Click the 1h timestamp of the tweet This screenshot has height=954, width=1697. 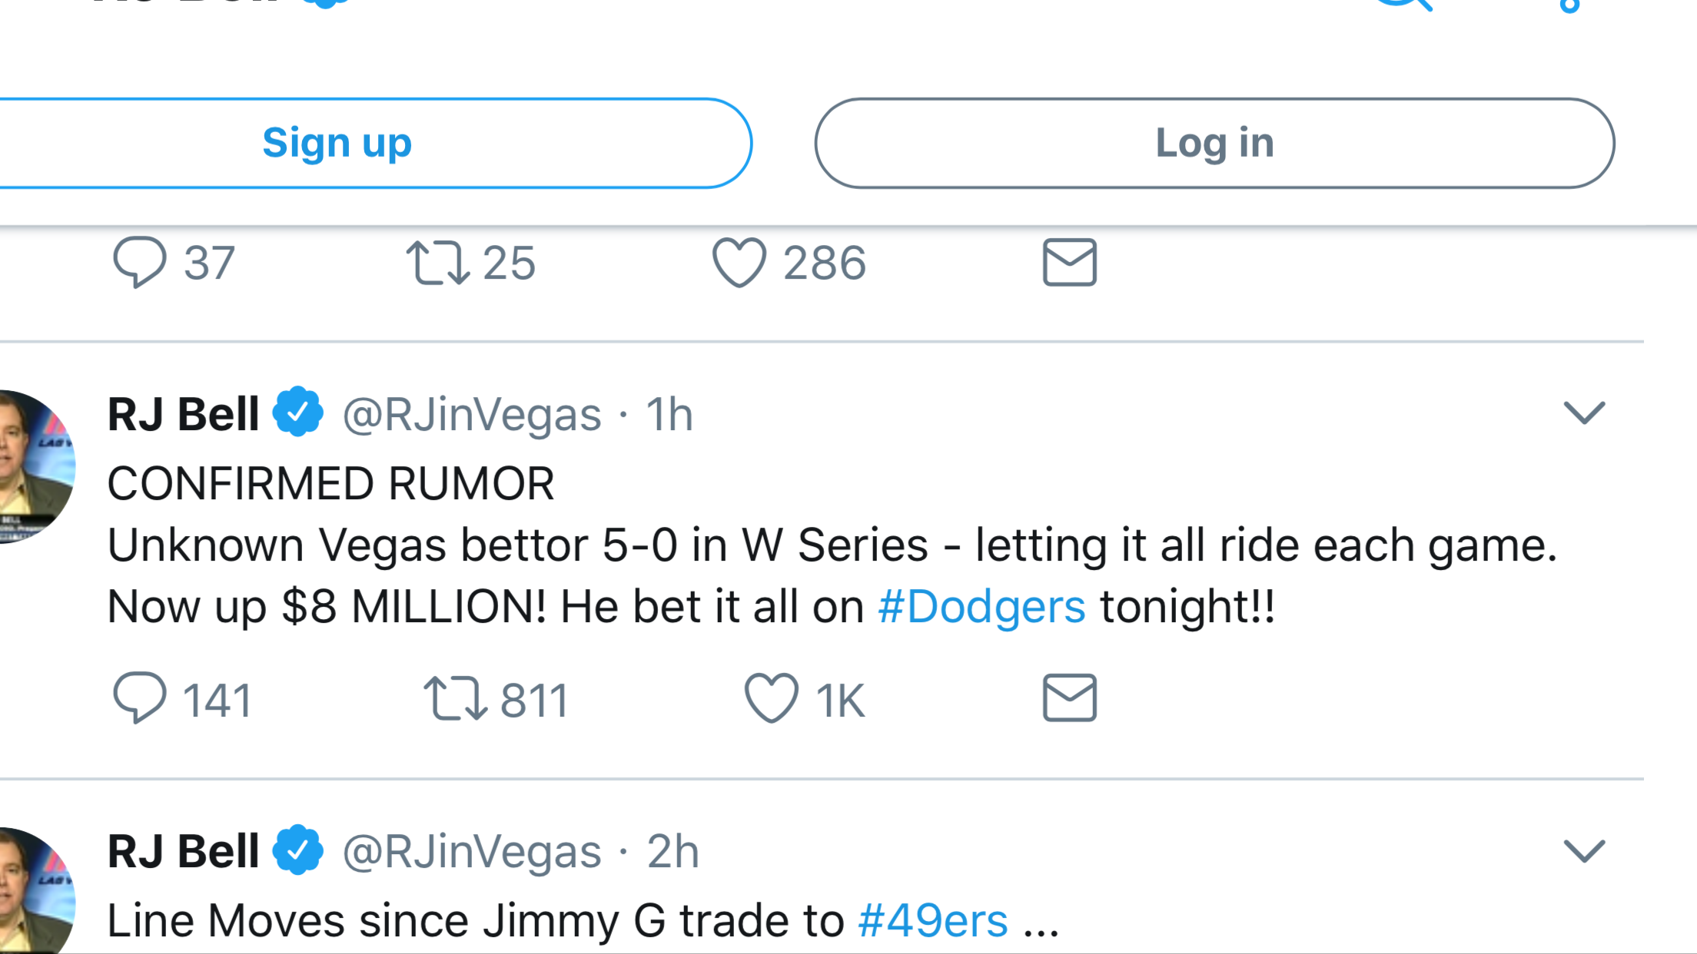(x=669, y=415)
